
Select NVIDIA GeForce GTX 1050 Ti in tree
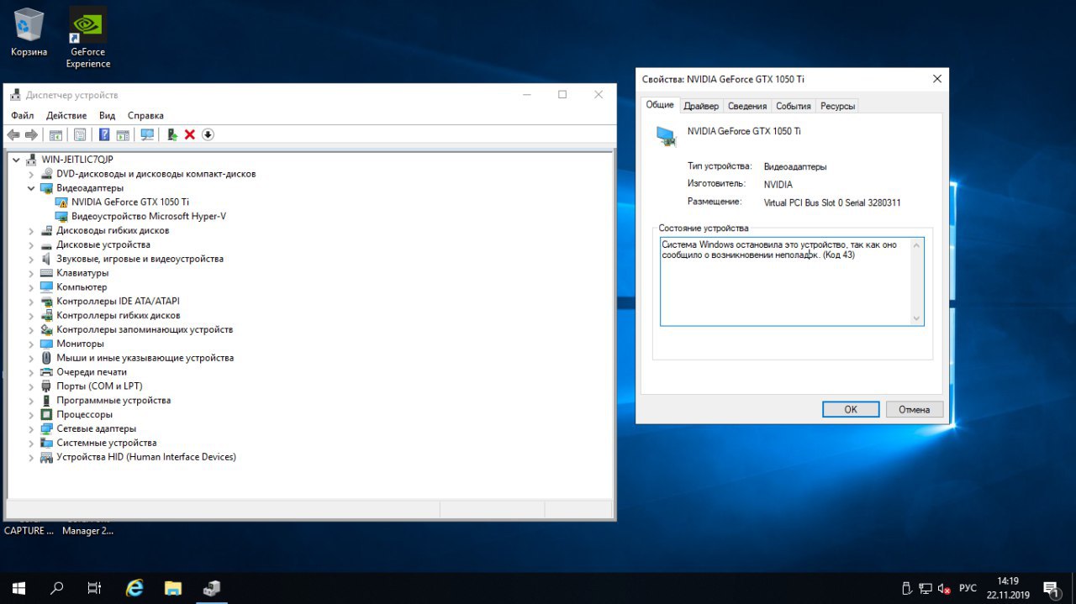click(130, 202)
